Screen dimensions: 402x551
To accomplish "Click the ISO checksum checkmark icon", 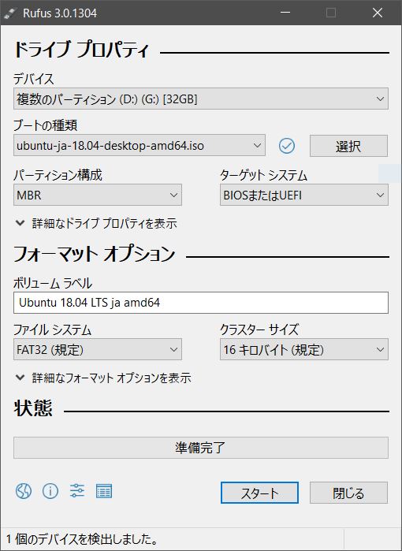I will [287, 146].
